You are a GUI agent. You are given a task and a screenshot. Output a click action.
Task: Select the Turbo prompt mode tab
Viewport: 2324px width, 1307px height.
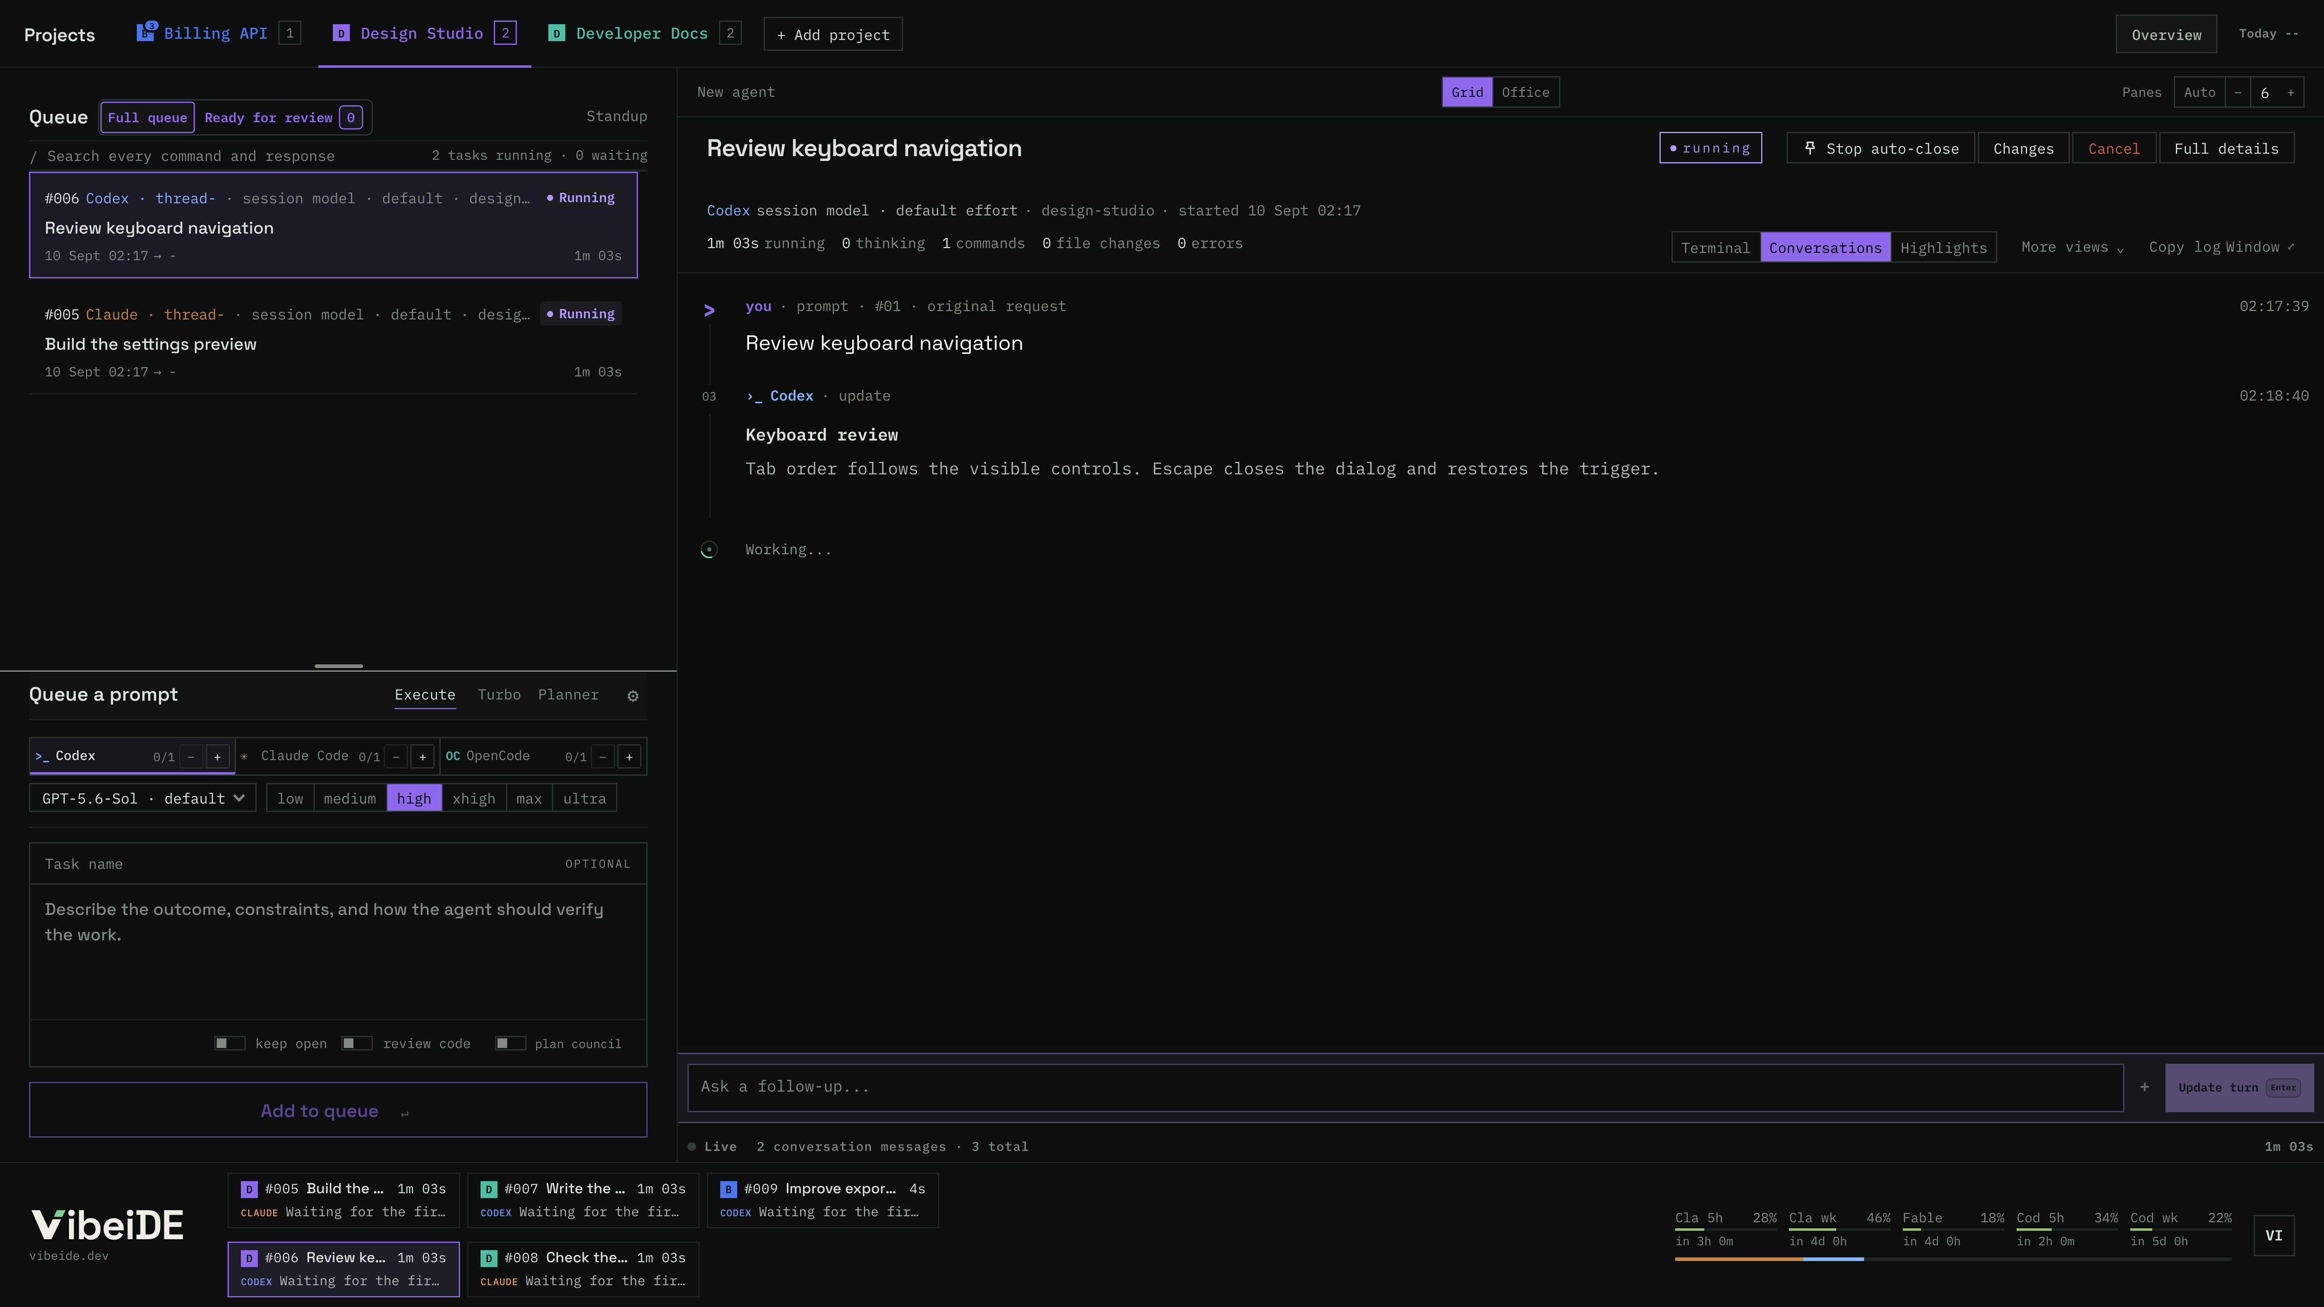(x=499, y=695)
